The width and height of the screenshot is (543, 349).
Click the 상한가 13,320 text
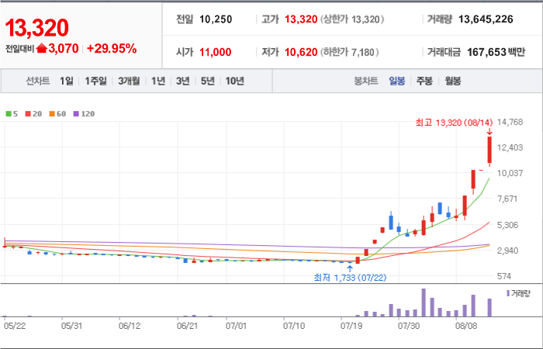tap(352, 19)
